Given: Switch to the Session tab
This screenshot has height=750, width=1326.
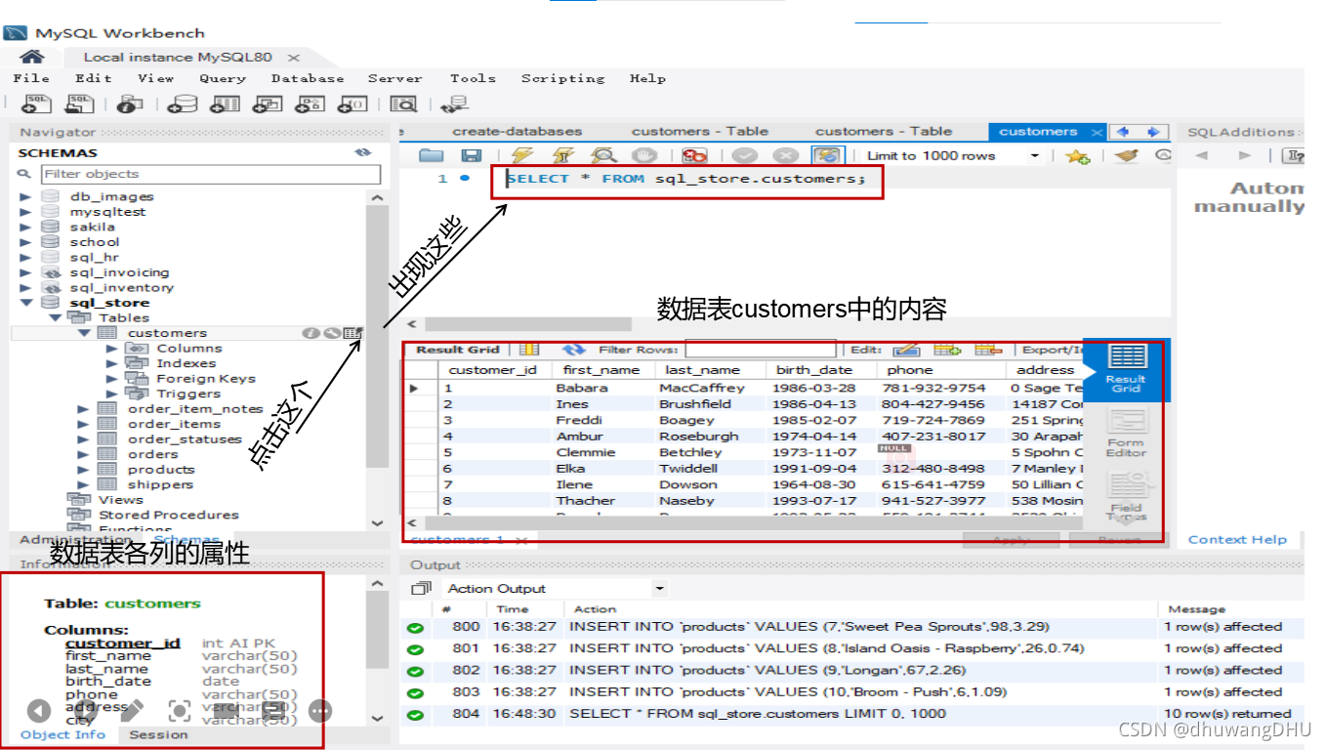Looking at the screenshot, I should (158, 734).
